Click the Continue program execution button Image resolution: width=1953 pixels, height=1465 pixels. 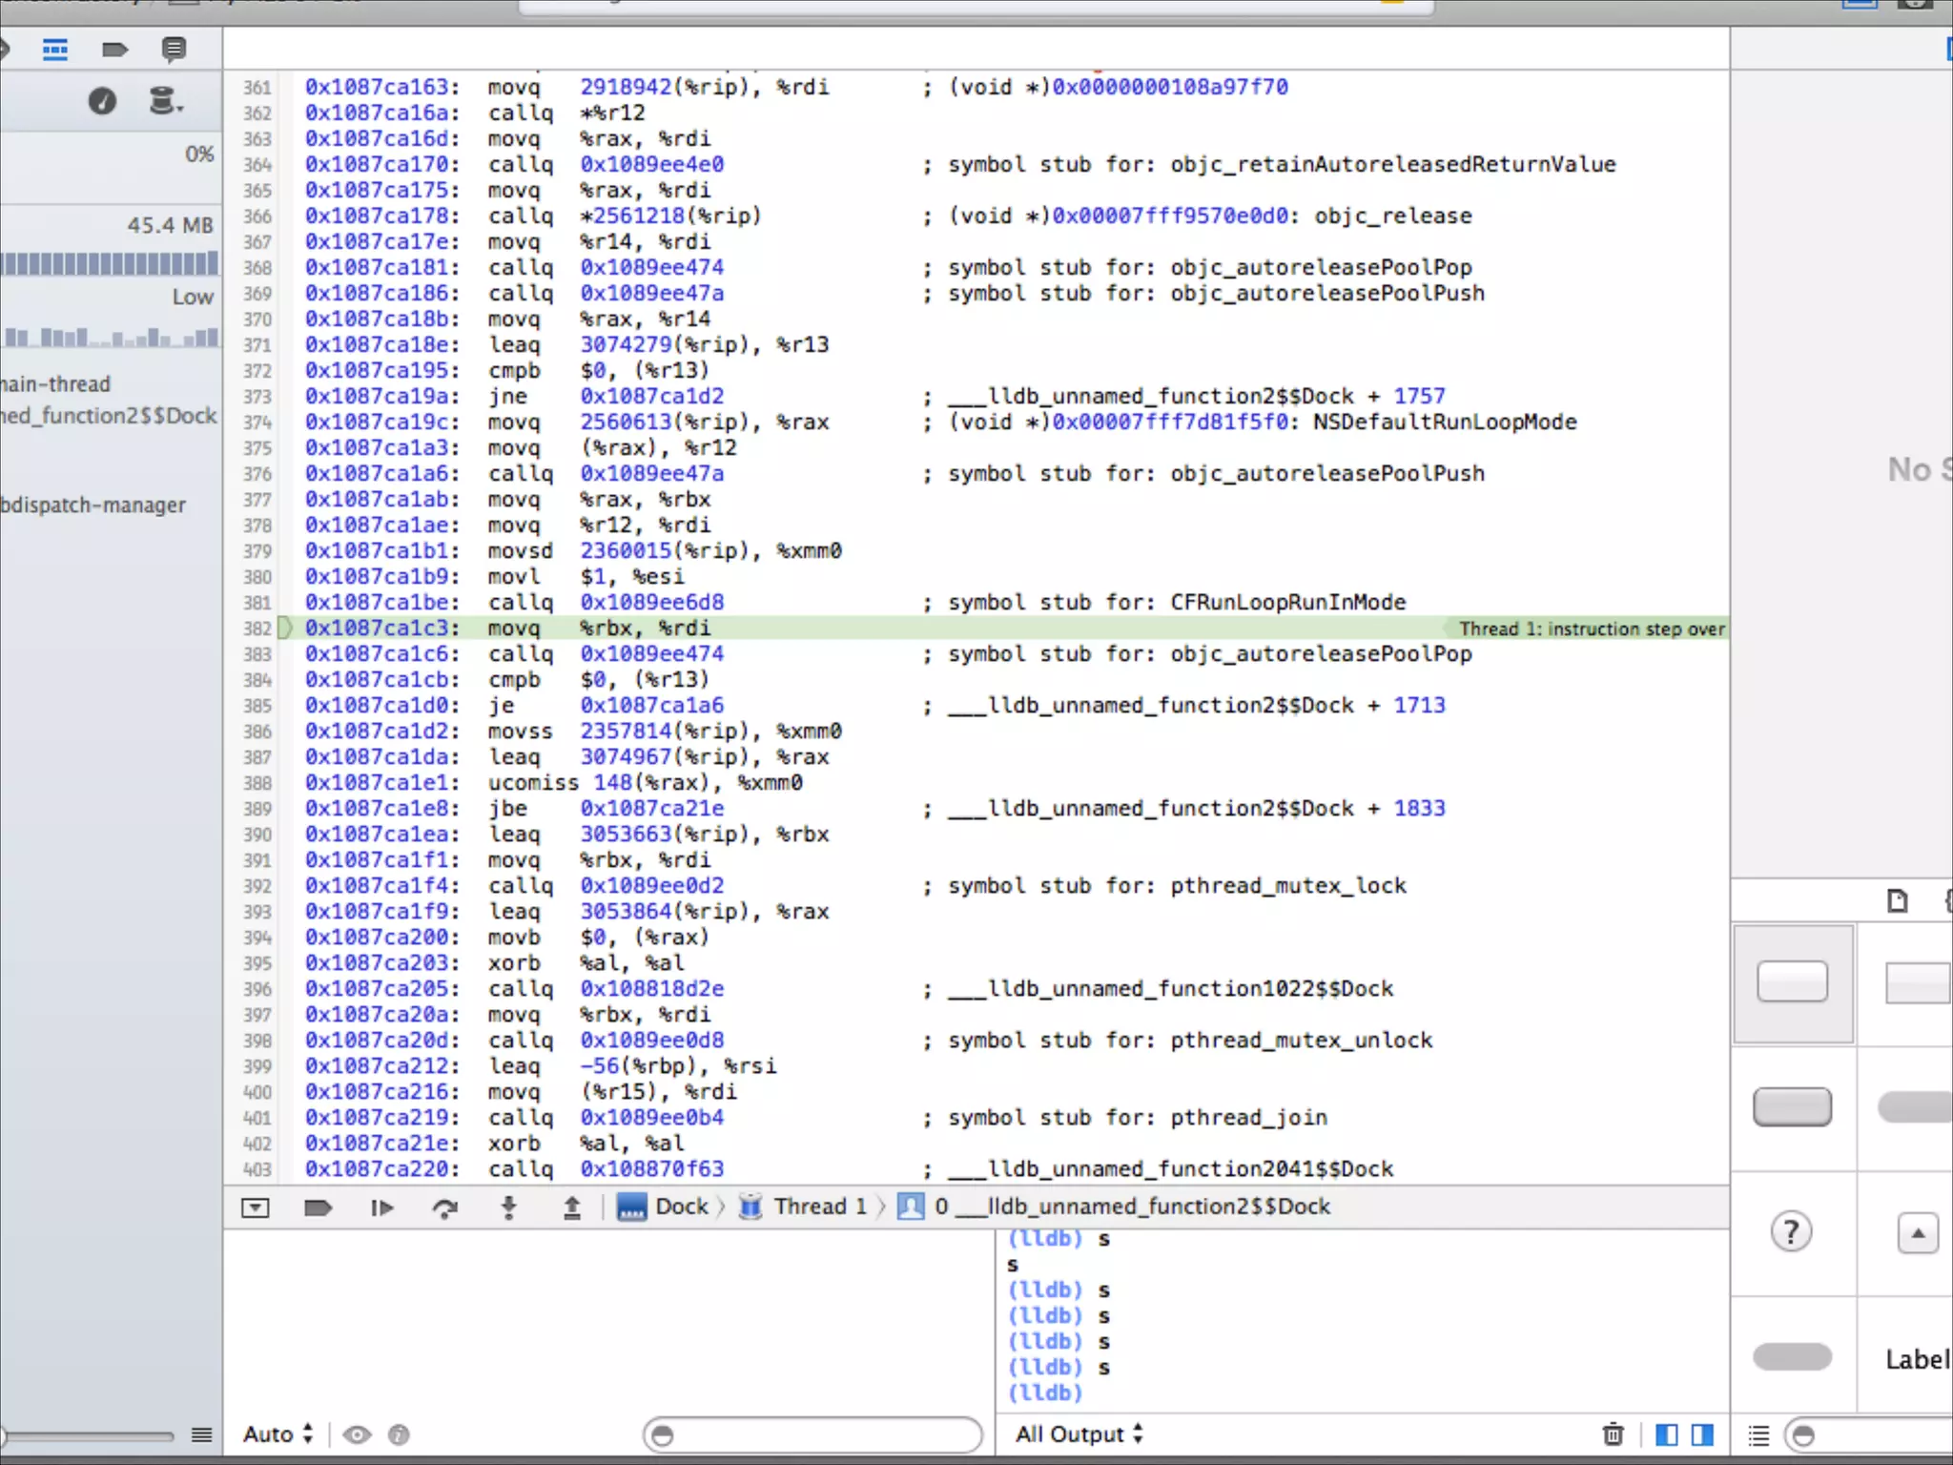[x=381, y=1208]
